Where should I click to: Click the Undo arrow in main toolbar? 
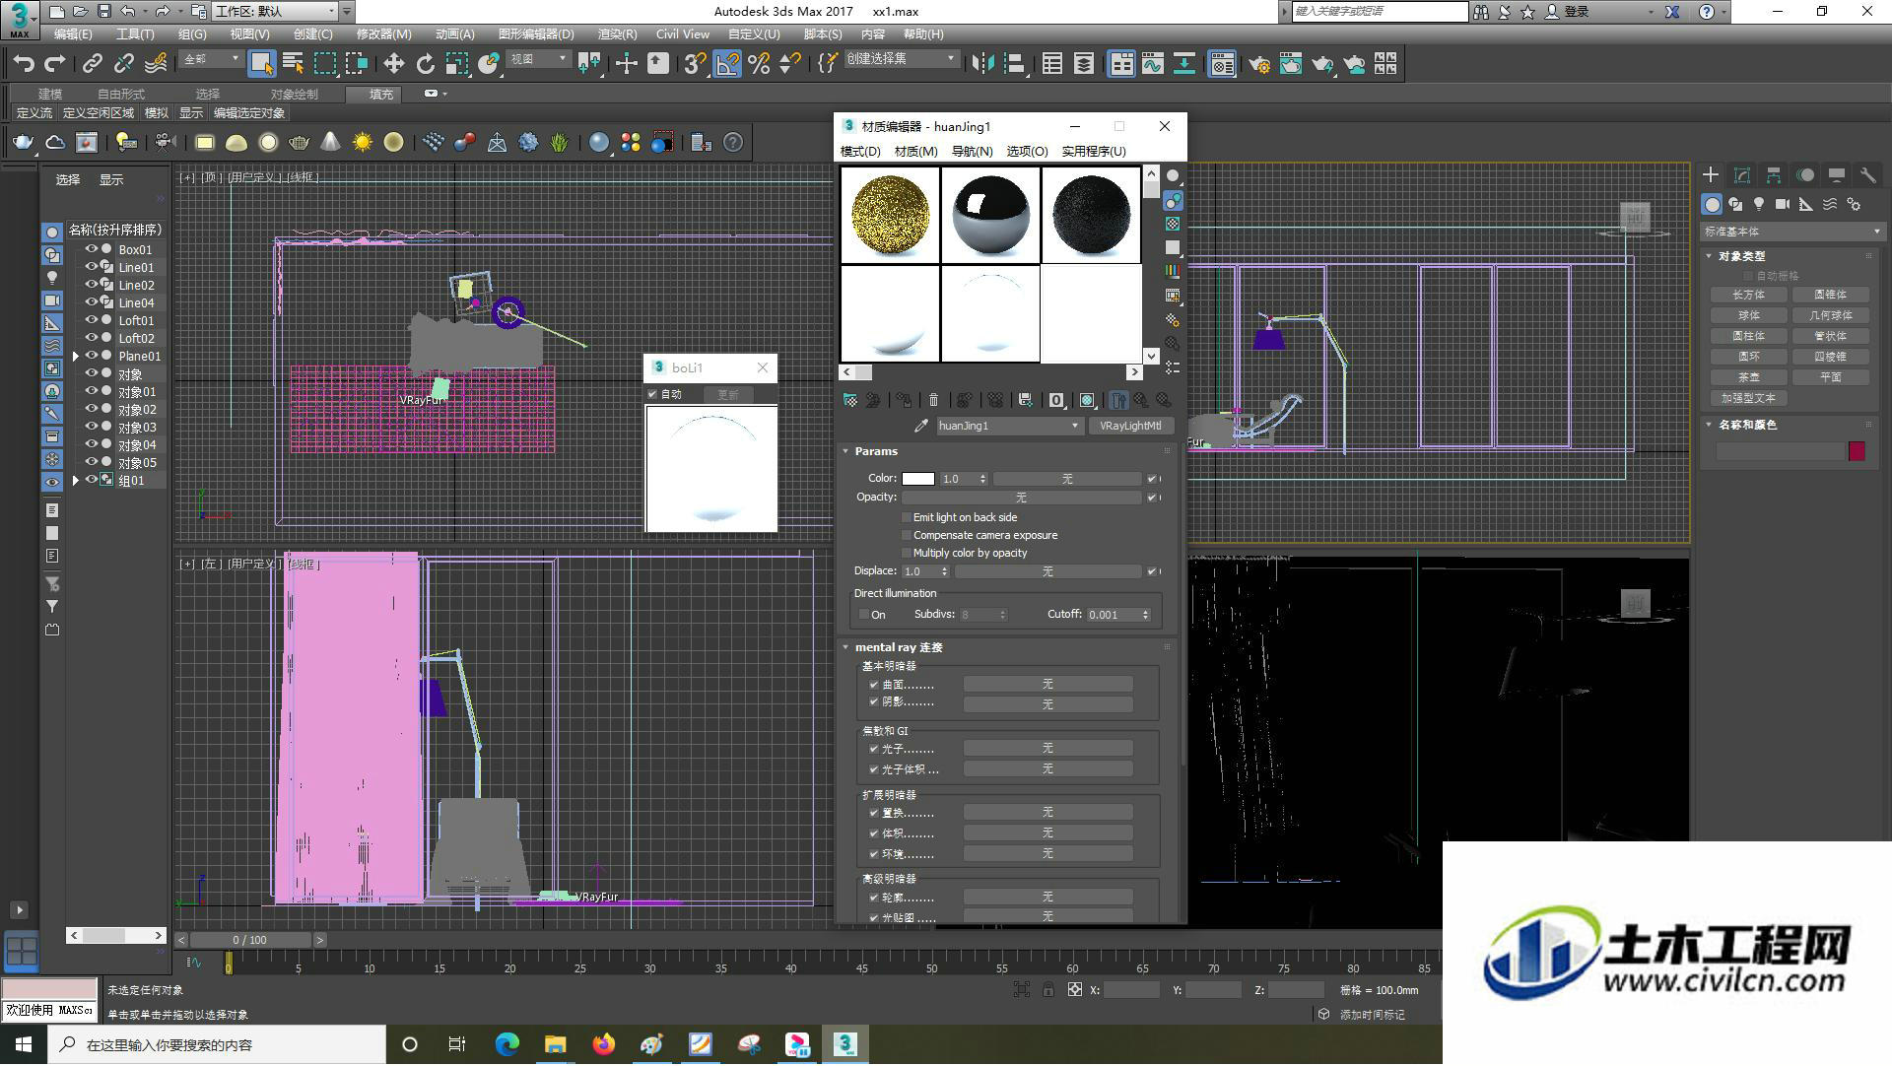(24, 64)
